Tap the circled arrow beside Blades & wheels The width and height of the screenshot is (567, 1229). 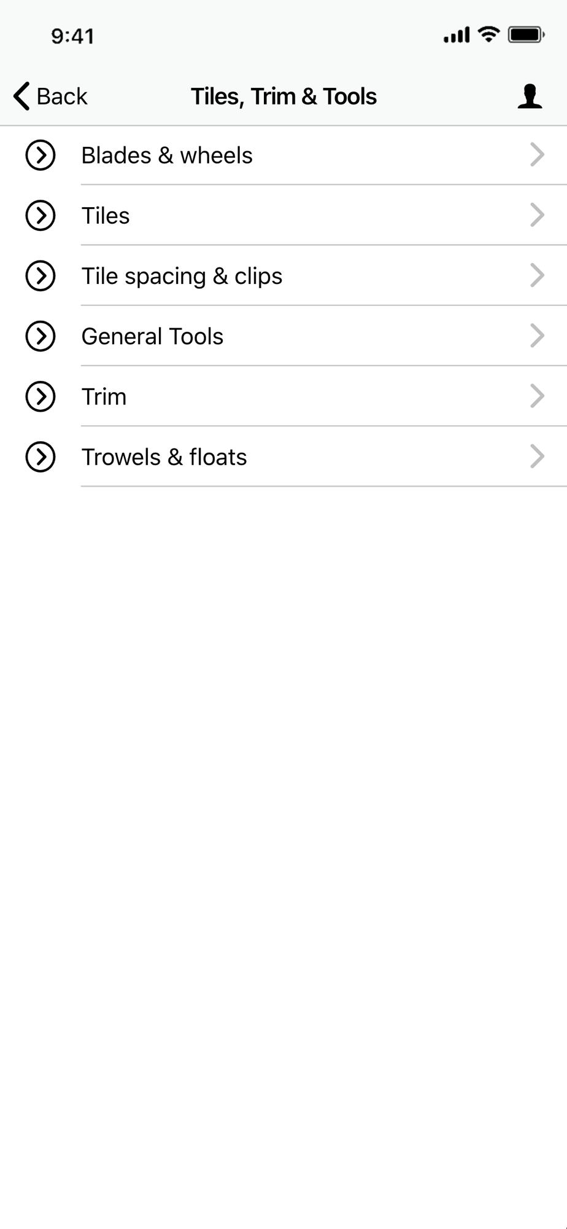(x=40, y=155)
